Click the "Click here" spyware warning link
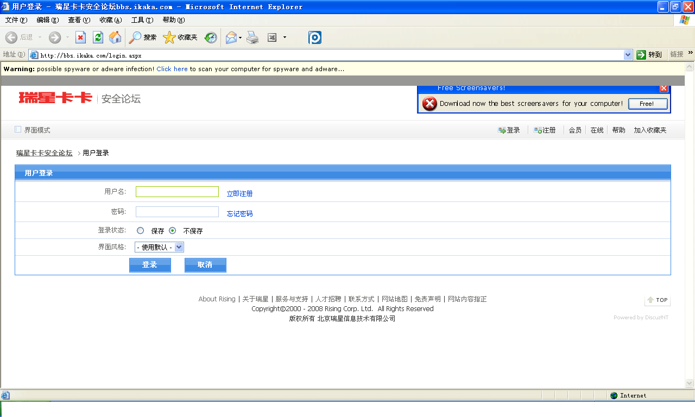The height and width of the screenshot is (417, 695). tap(172, 69)
